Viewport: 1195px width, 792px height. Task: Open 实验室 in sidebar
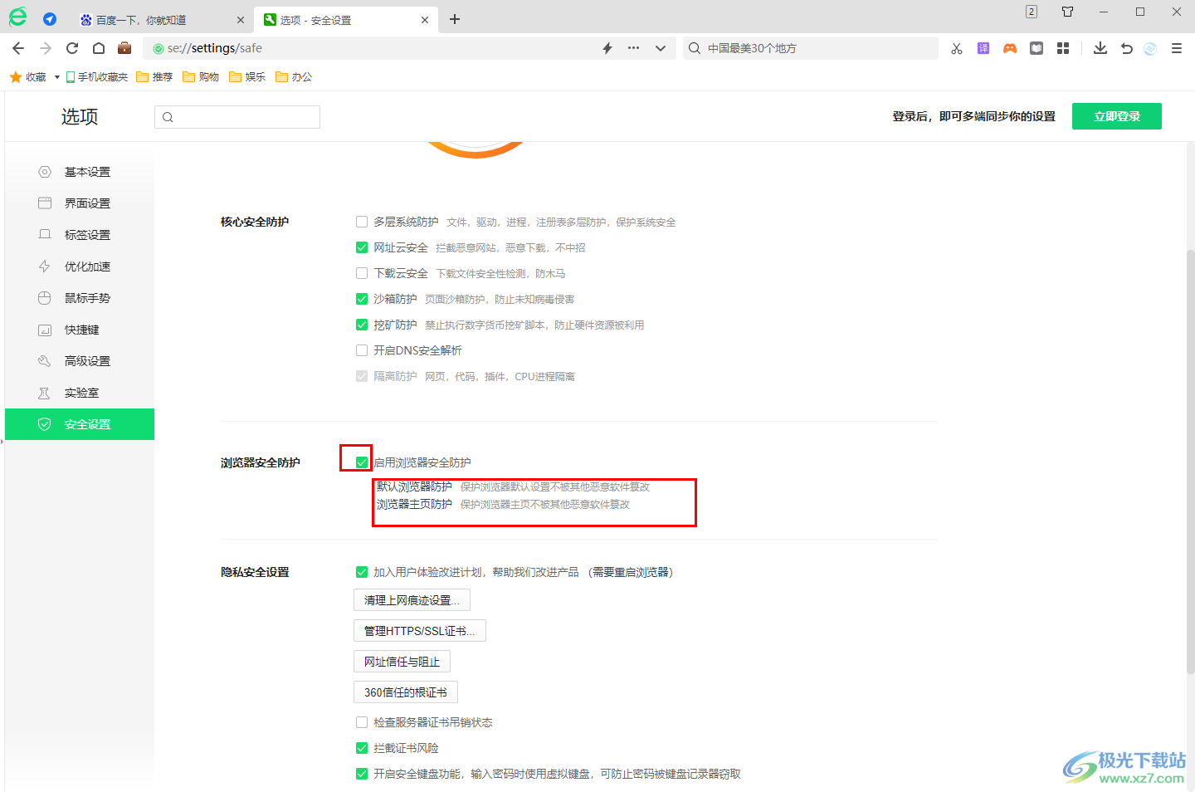pyautogui.click(x=80, y=393)
